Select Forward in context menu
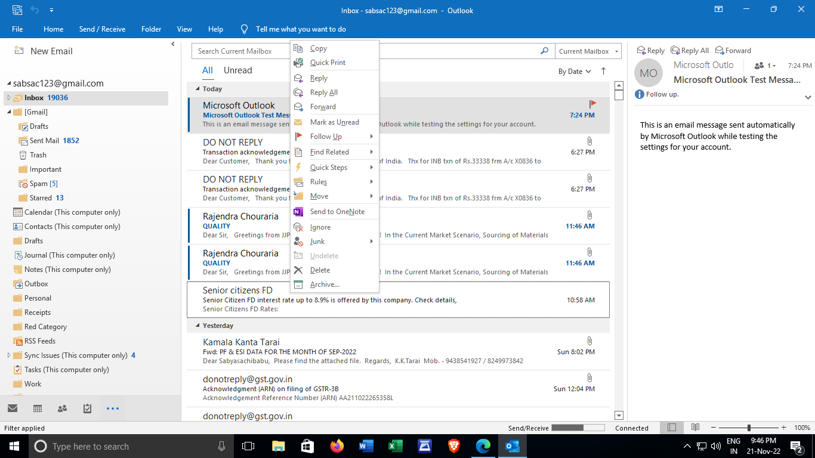 pos(335,107)
